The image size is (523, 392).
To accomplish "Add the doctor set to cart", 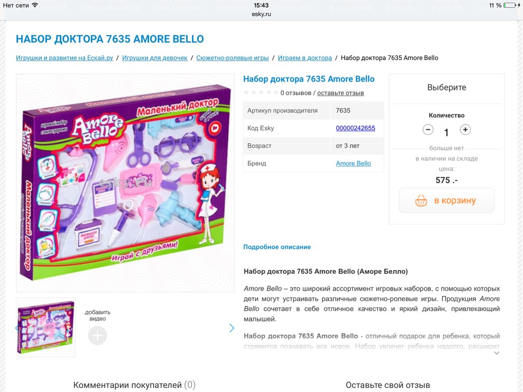I will click(x=447, y=201).
